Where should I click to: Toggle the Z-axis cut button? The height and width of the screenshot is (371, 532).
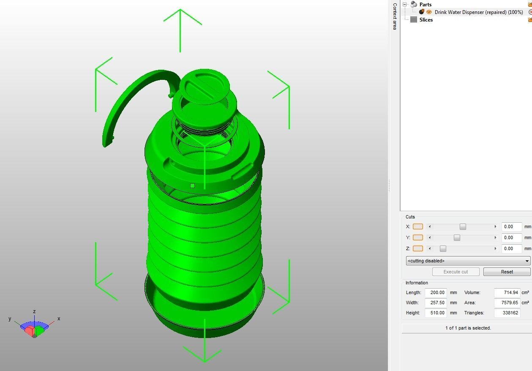coord(417,248)
